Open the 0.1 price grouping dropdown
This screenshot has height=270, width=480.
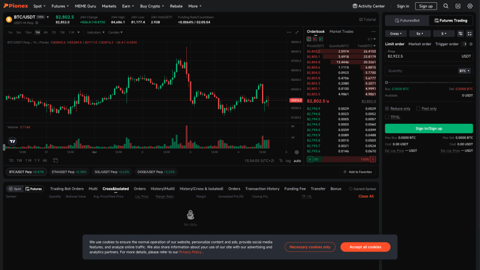click(372, 39)
